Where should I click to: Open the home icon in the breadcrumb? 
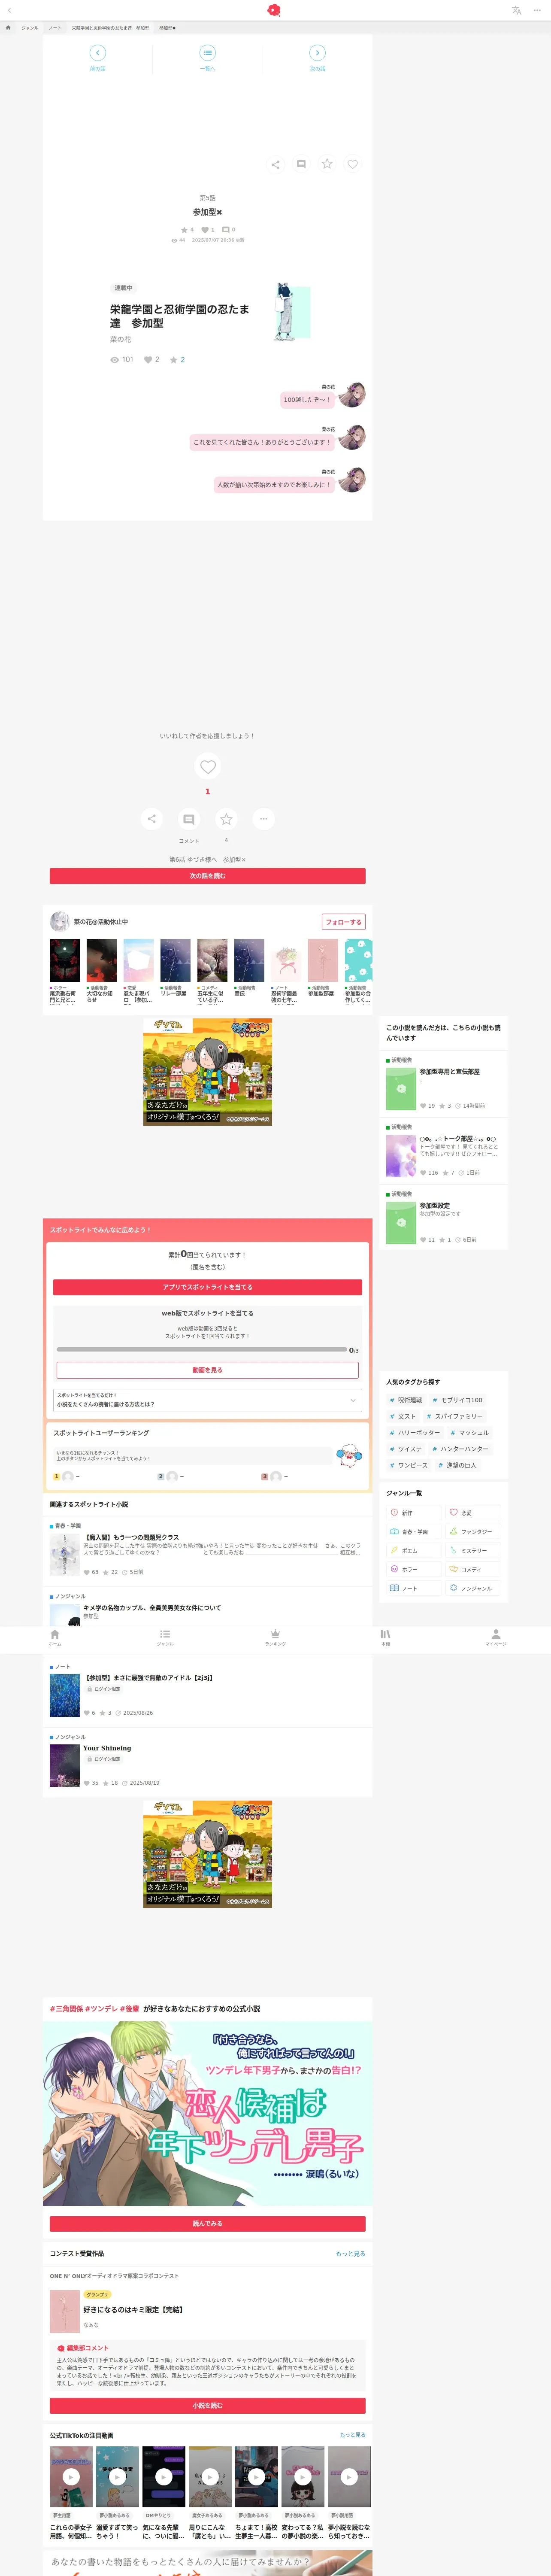tap(8, 28)
